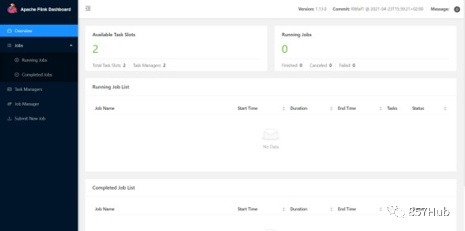Screen dimensions: 465x231
Task: Click the Running Jobs play-circle icon
Action: [x=16, y=60]
